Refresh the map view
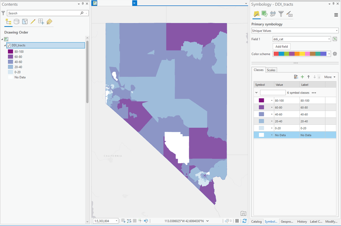The width and height of the screenshot is (341, 226). [244, 221]
